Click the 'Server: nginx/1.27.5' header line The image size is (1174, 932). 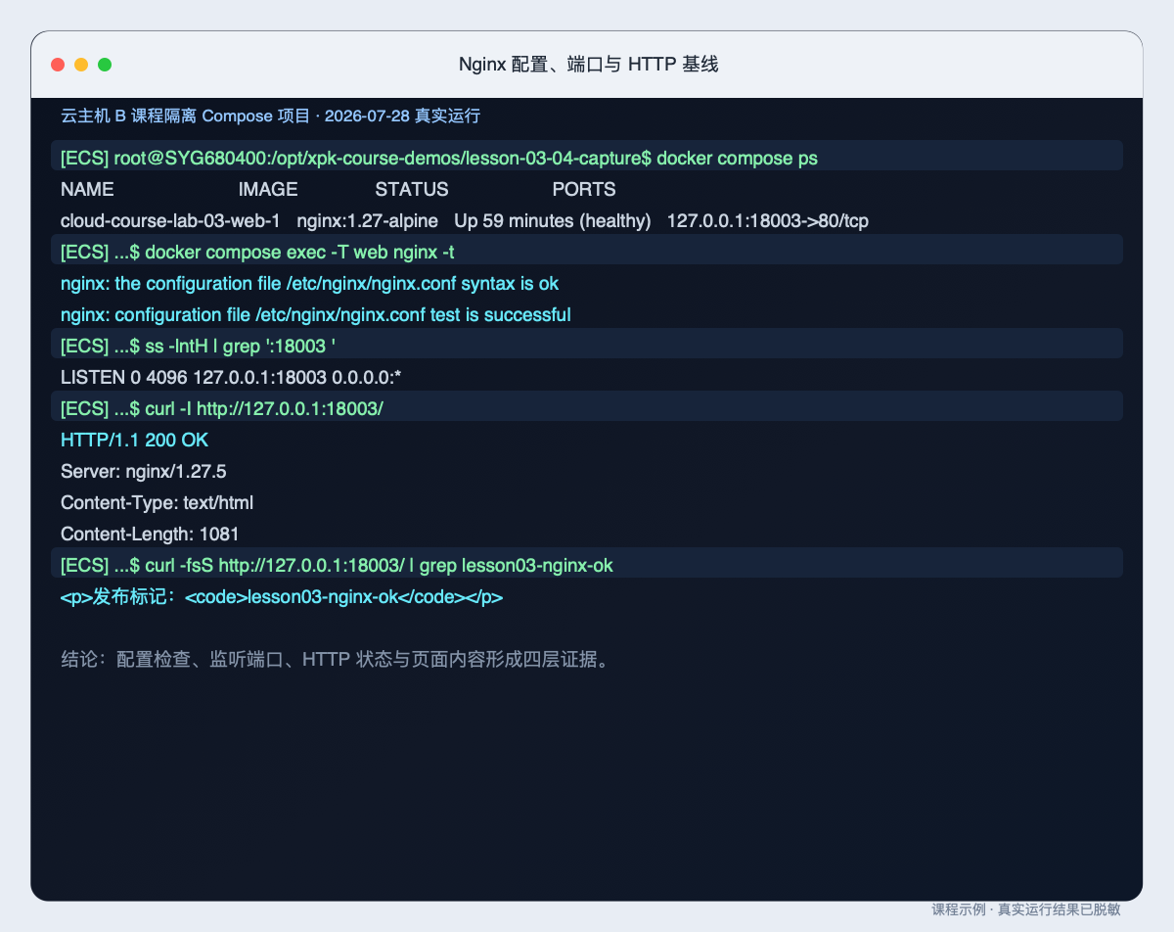[144, 472]
